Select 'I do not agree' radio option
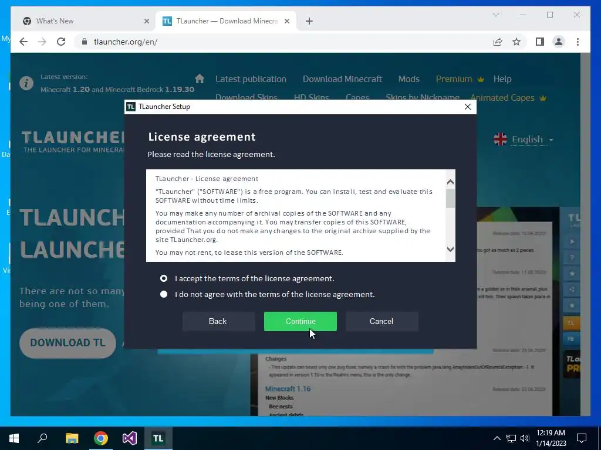Screen dimensions: 601x450 point(164,294)
